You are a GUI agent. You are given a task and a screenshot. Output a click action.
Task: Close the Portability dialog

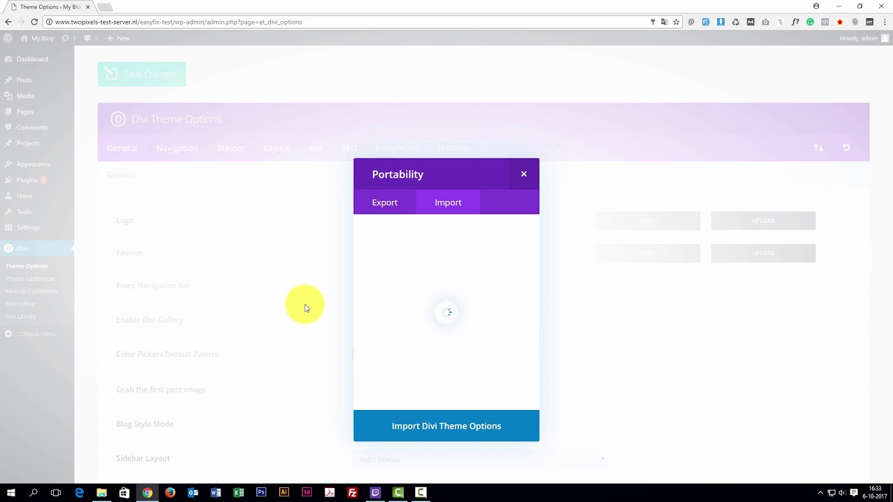(523, 174)
